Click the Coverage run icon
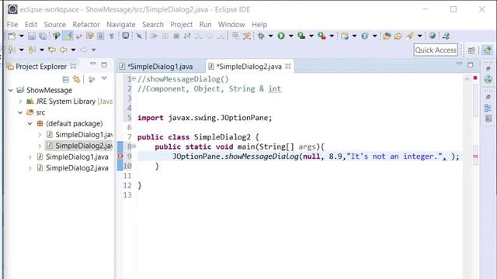The width and height of the screenshot is (497, 279). [301, 36]
